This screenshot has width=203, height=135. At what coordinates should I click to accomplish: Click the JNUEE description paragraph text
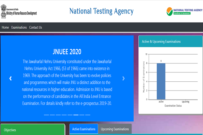(67, 82)
